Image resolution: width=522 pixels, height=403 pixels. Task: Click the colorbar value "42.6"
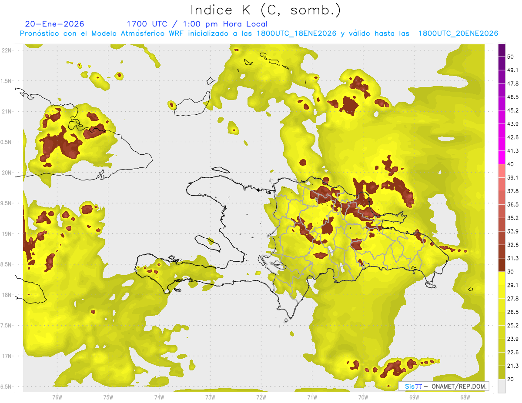[513, 137]
